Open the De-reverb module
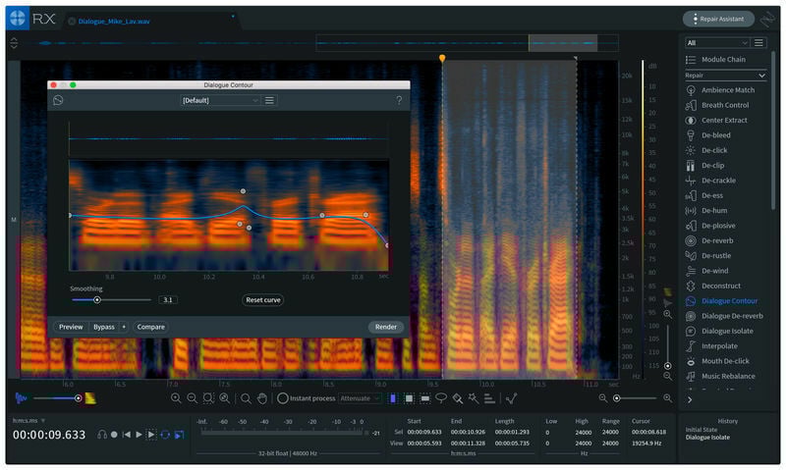Image resolution: width=786 pixels, height=470 pixels. coord(709,240)
